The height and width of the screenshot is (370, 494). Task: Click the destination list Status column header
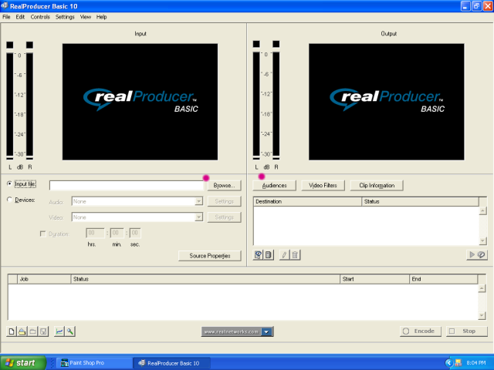[x=420, y=201]
